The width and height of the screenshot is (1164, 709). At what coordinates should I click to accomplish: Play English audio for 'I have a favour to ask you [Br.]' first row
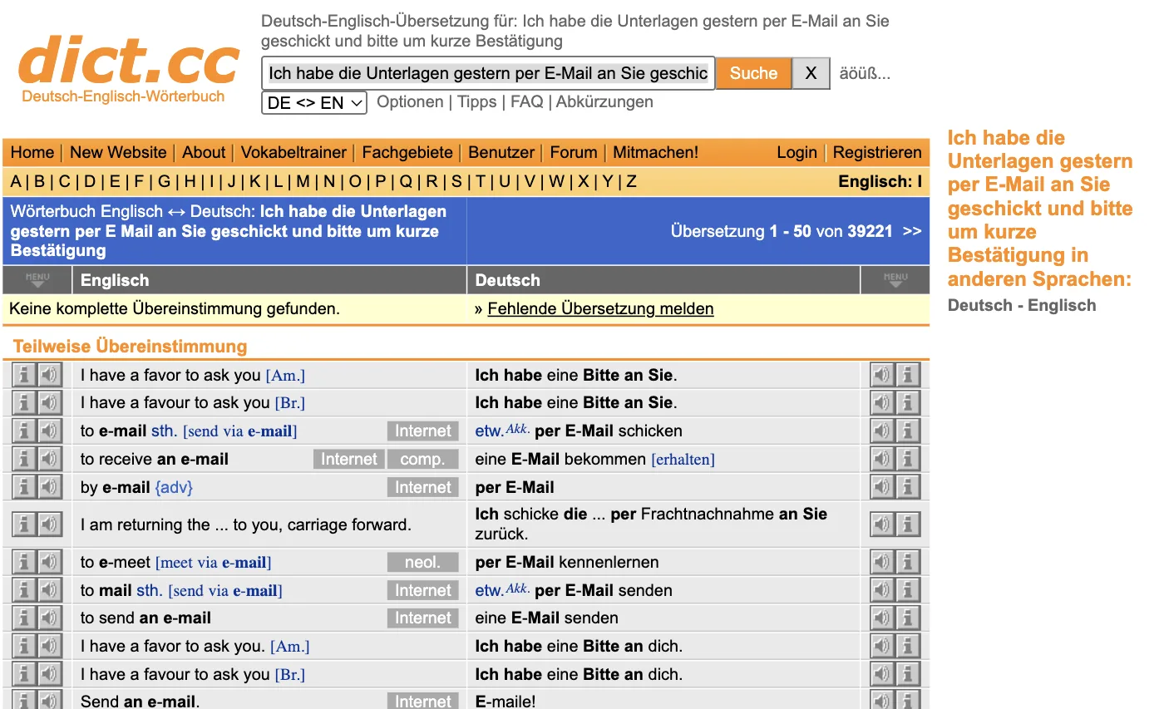(50, 403)
